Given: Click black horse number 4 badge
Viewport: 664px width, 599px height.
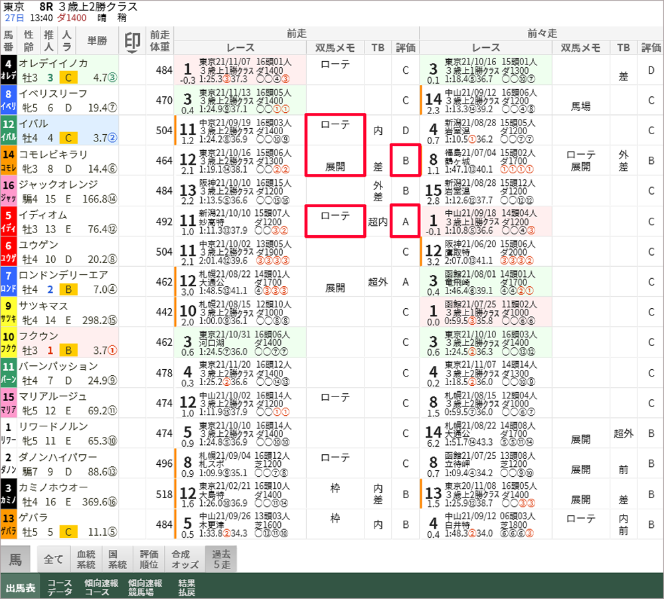Looking at the screenshot, I should 9,70.
